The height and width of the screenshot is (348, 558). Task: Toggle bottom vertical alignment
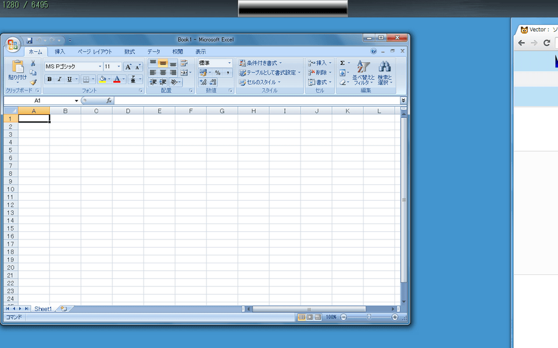click(x=173, y=63)
